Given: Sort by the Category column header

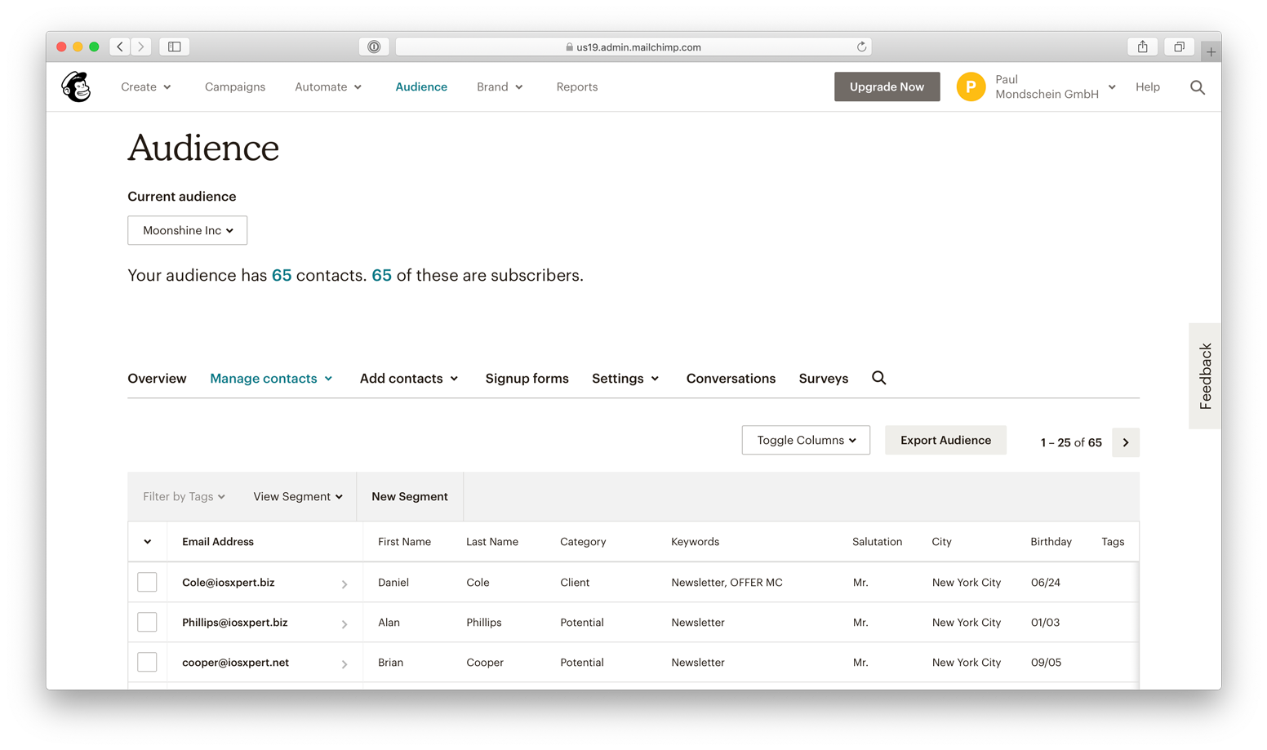Looking at the screenshot, I should pyautogui.click(x=583, y=542).
